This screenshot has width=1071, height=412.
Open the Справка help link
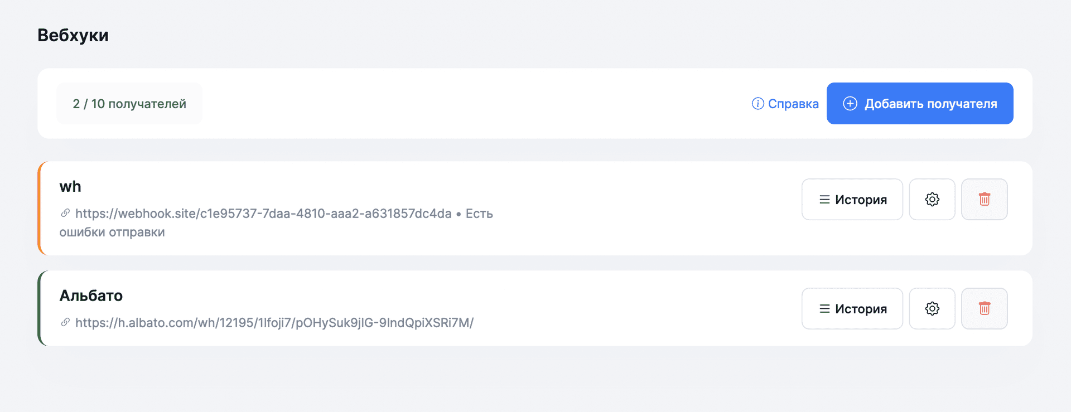click(793, 104)
